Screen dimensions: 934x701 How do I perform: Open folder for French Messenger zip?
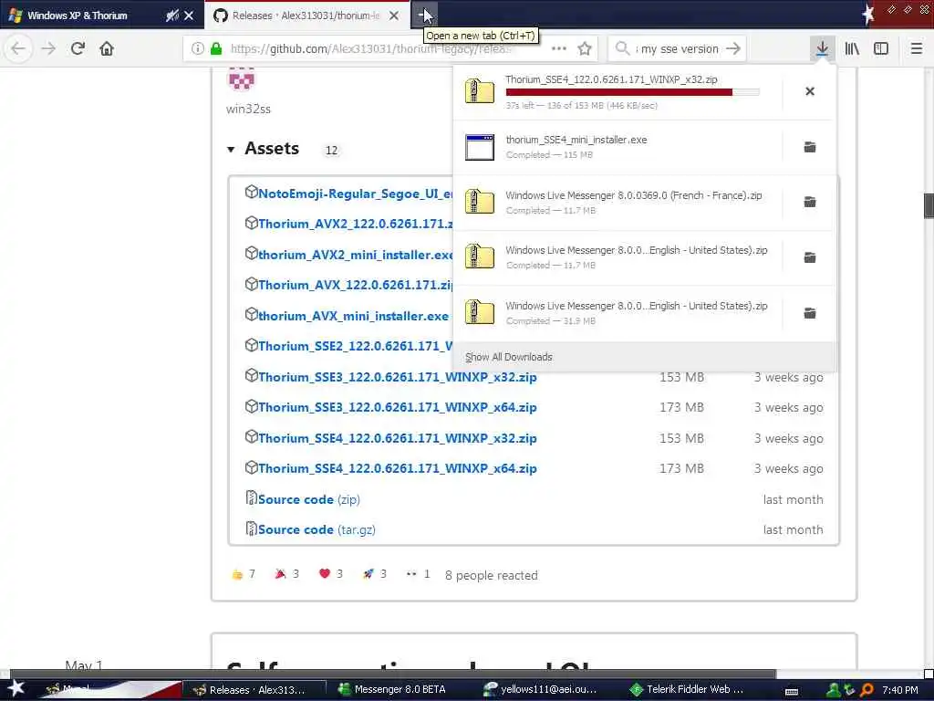(x=810, y=202)
